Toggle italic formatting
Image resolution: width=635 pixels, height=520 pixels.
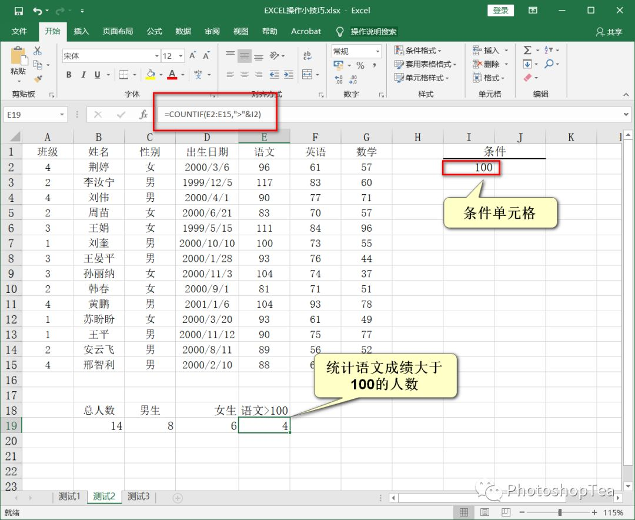83,75
